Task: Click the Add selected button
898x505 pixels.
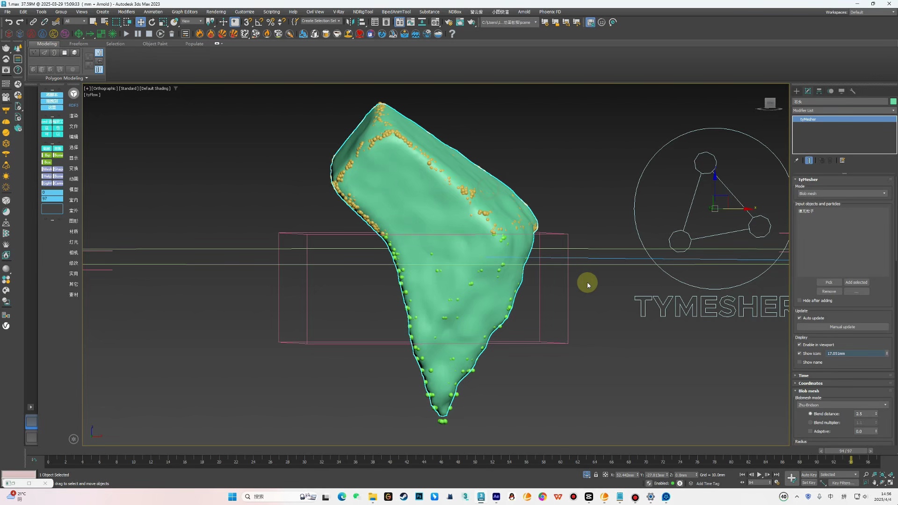Action: pyautogui.click(x=856, y=282)
